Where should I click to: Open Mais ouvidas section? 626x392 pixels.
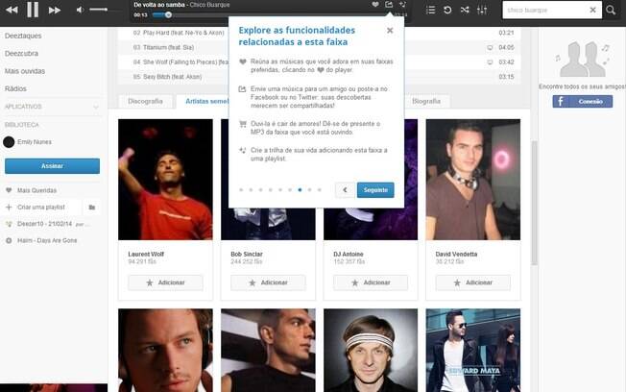[25, 71]
